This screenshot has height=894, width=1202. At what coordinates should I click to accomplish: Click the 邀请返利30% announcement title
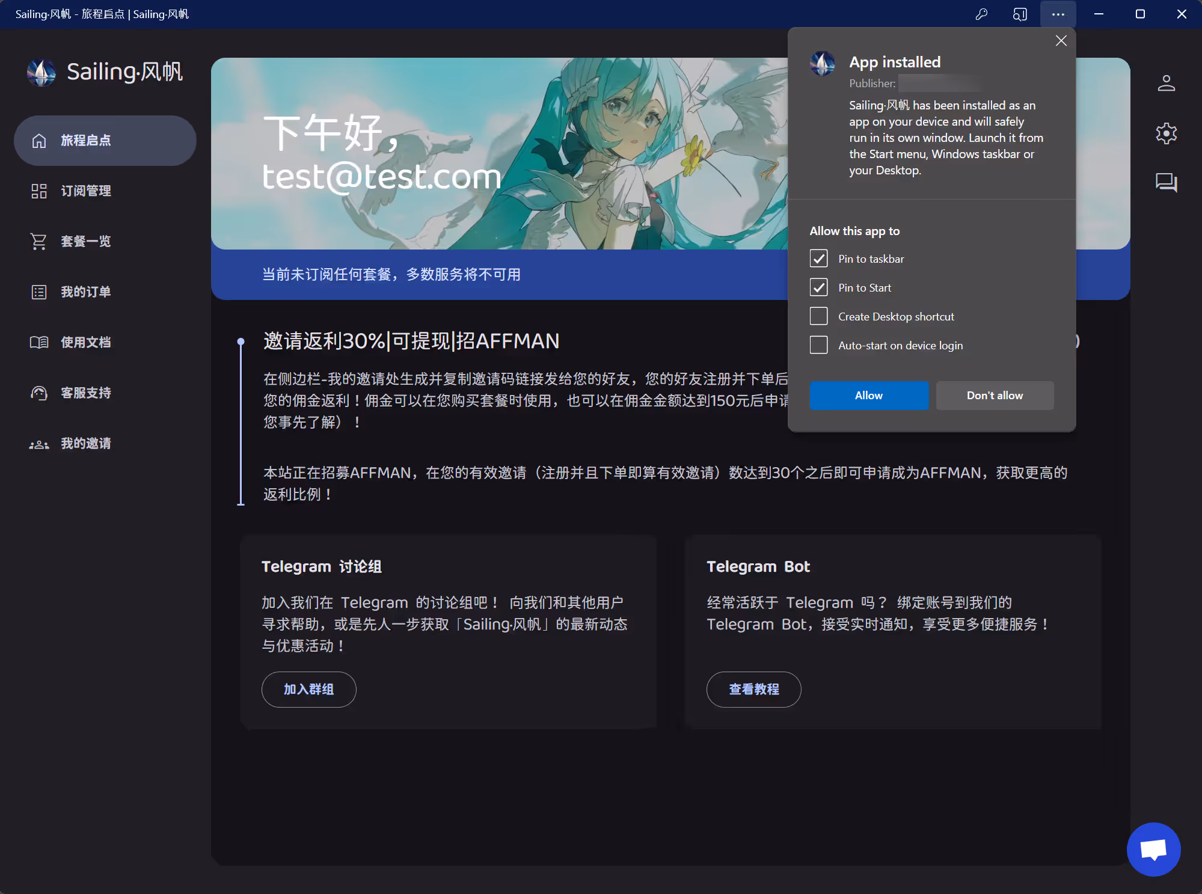(411, 341)
